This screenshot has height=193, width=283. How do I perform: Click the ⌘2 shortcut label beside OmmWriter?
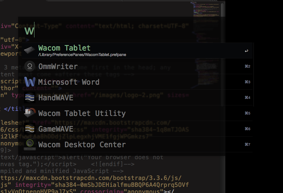point(247,67)
